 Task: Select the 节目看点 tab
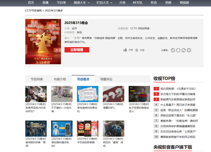coord(83,79)
